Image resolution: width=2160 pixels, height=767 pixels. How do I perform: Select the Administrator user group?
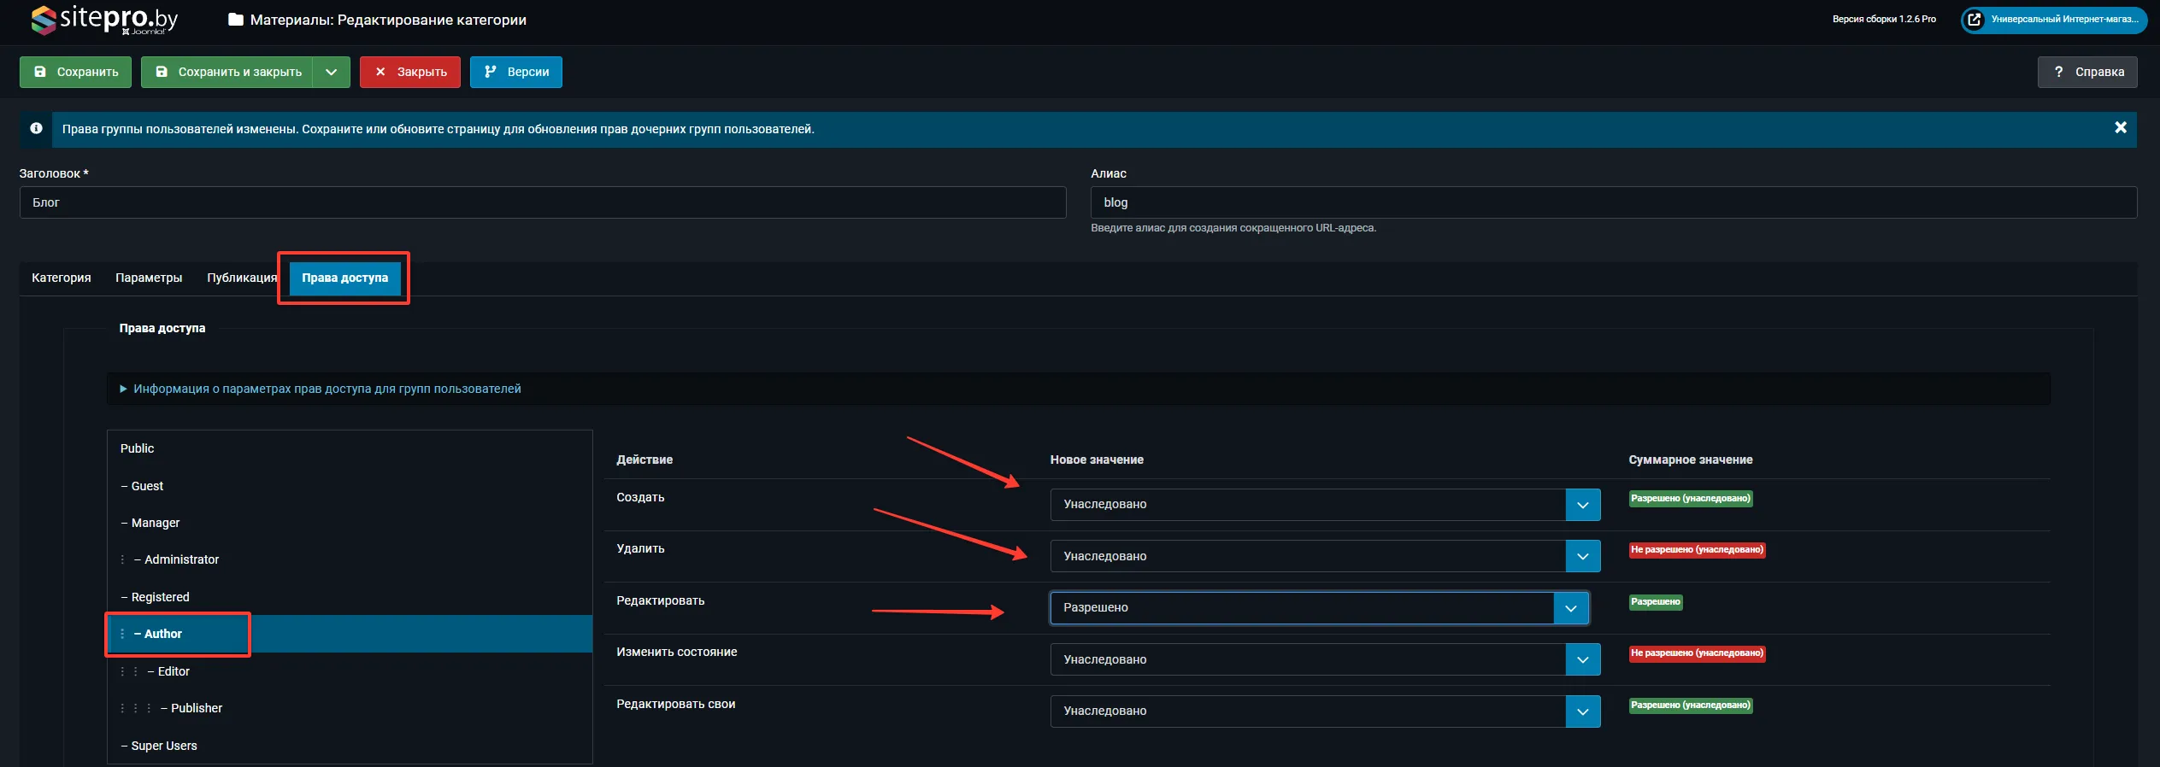tap(181, 559)
